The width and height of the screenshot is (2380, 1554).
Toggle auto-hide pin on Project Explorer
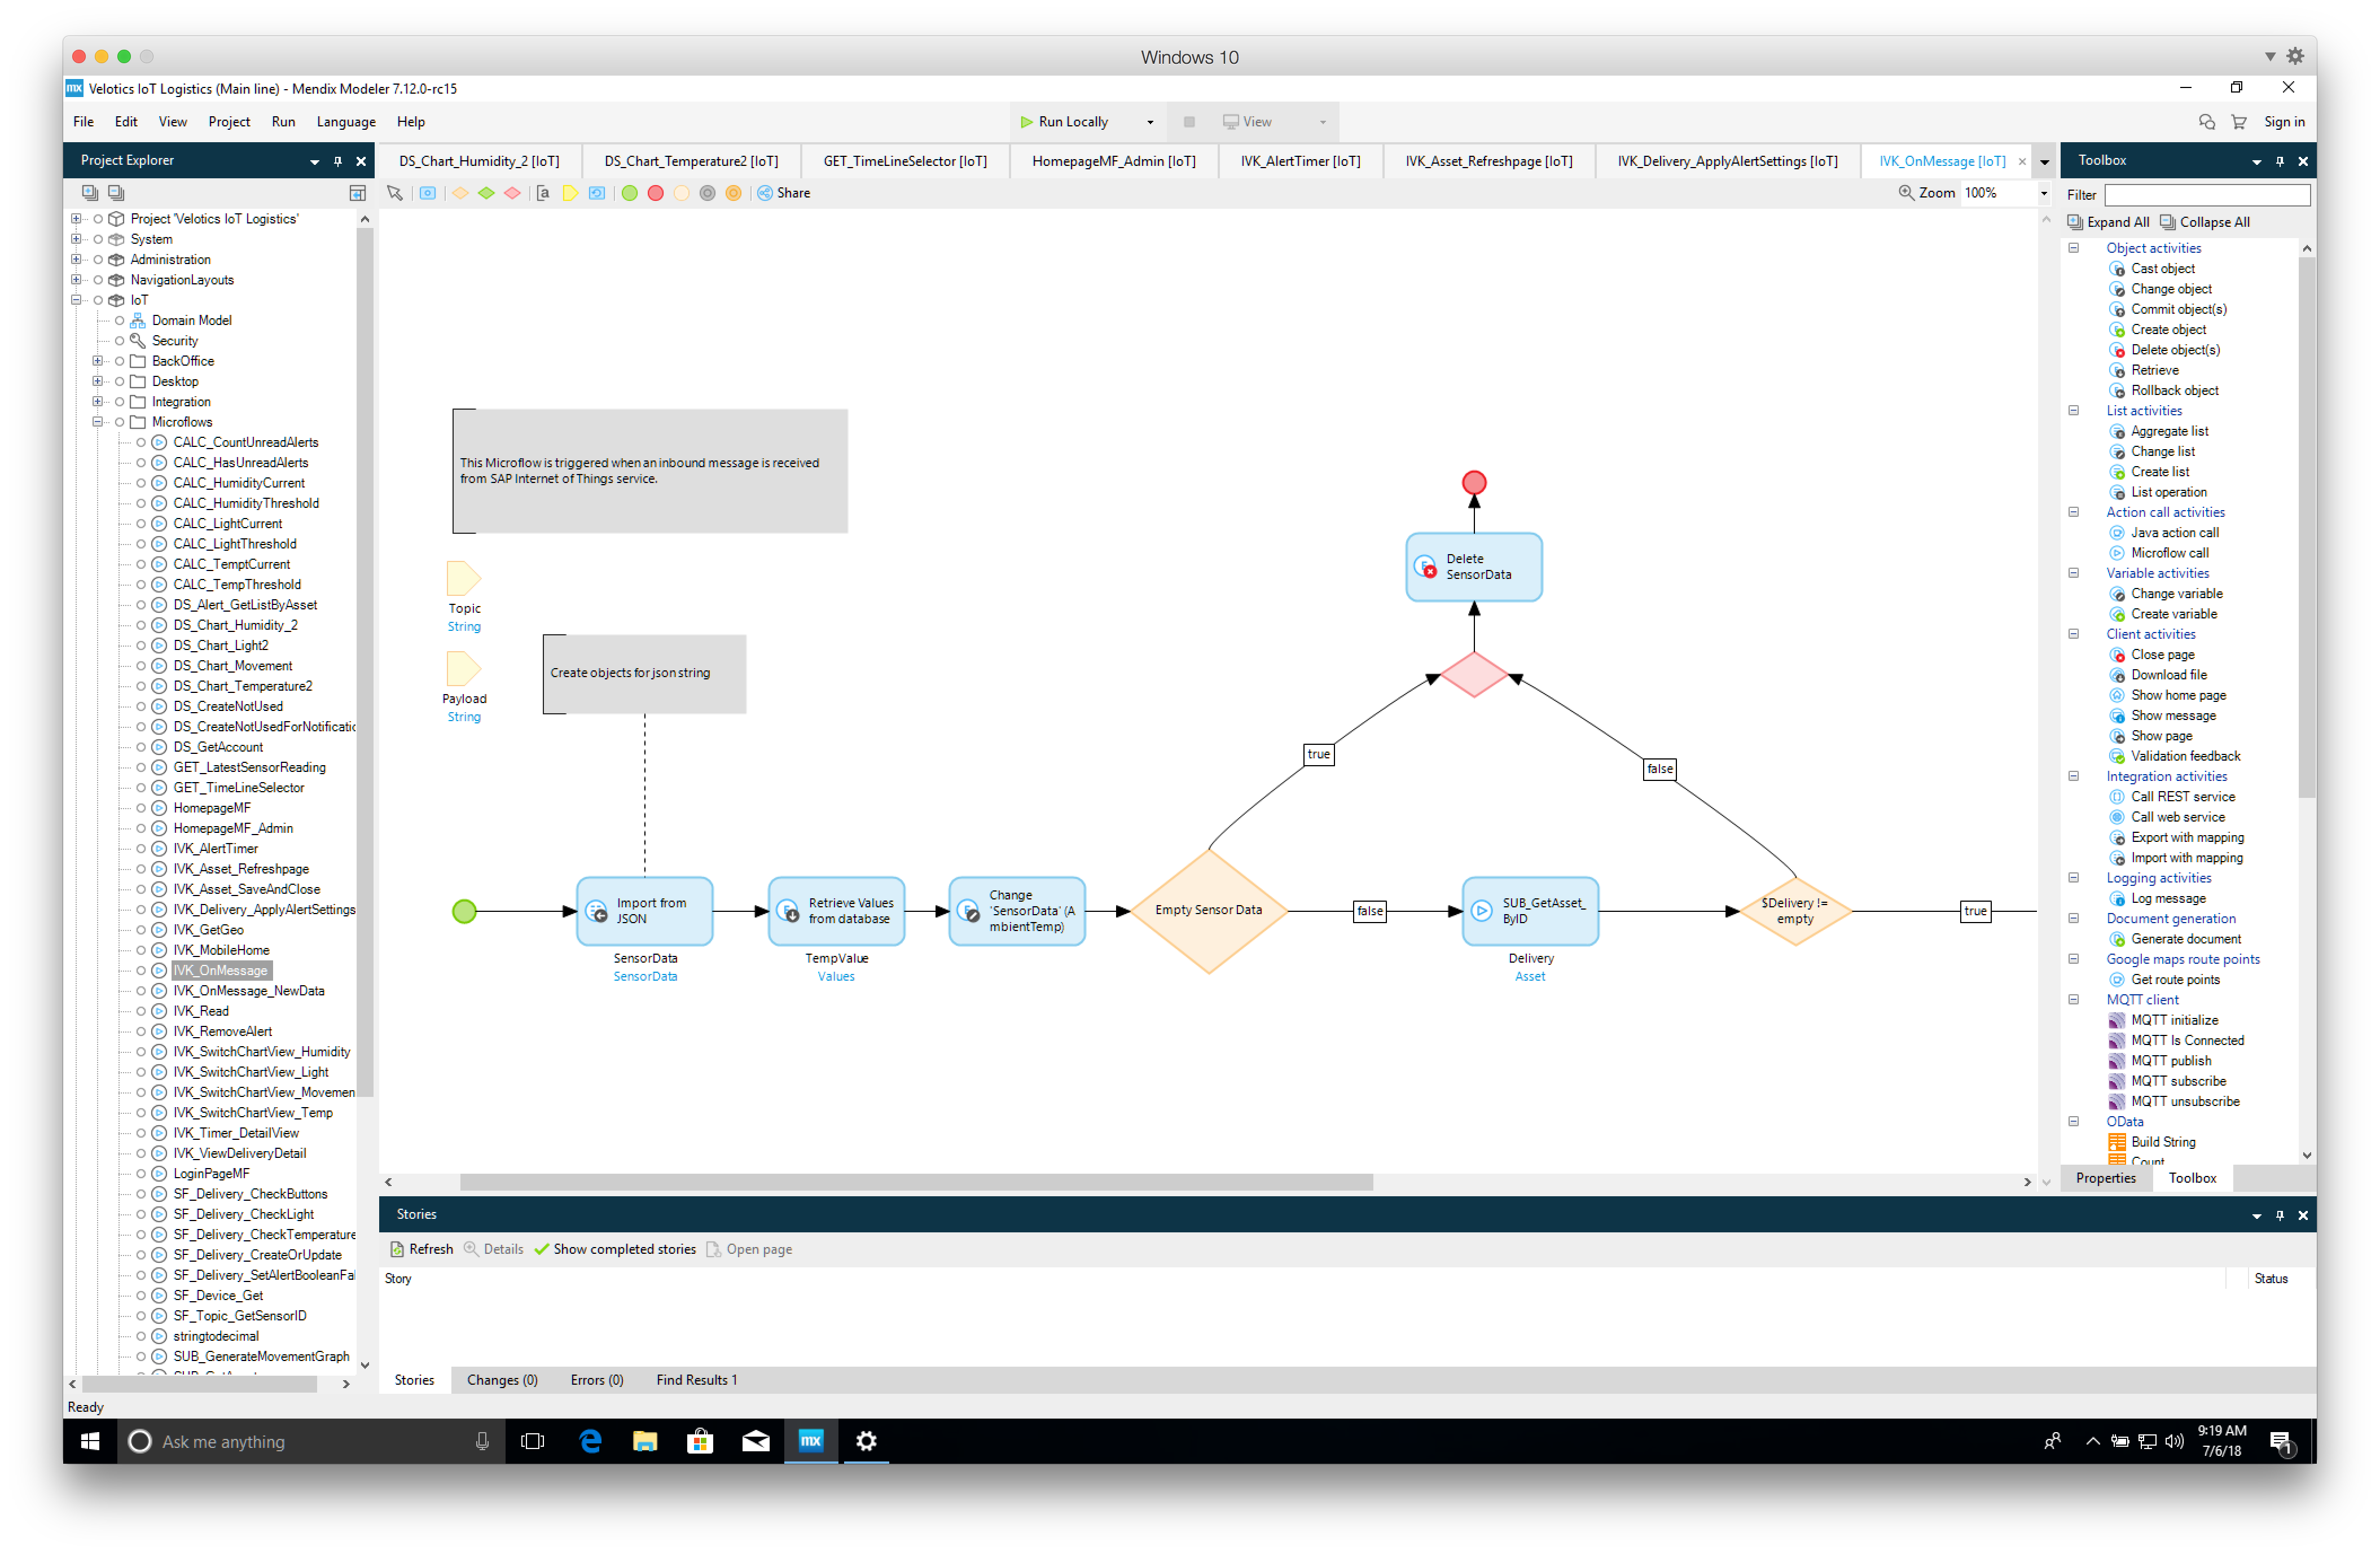click(x=338, y=161)
